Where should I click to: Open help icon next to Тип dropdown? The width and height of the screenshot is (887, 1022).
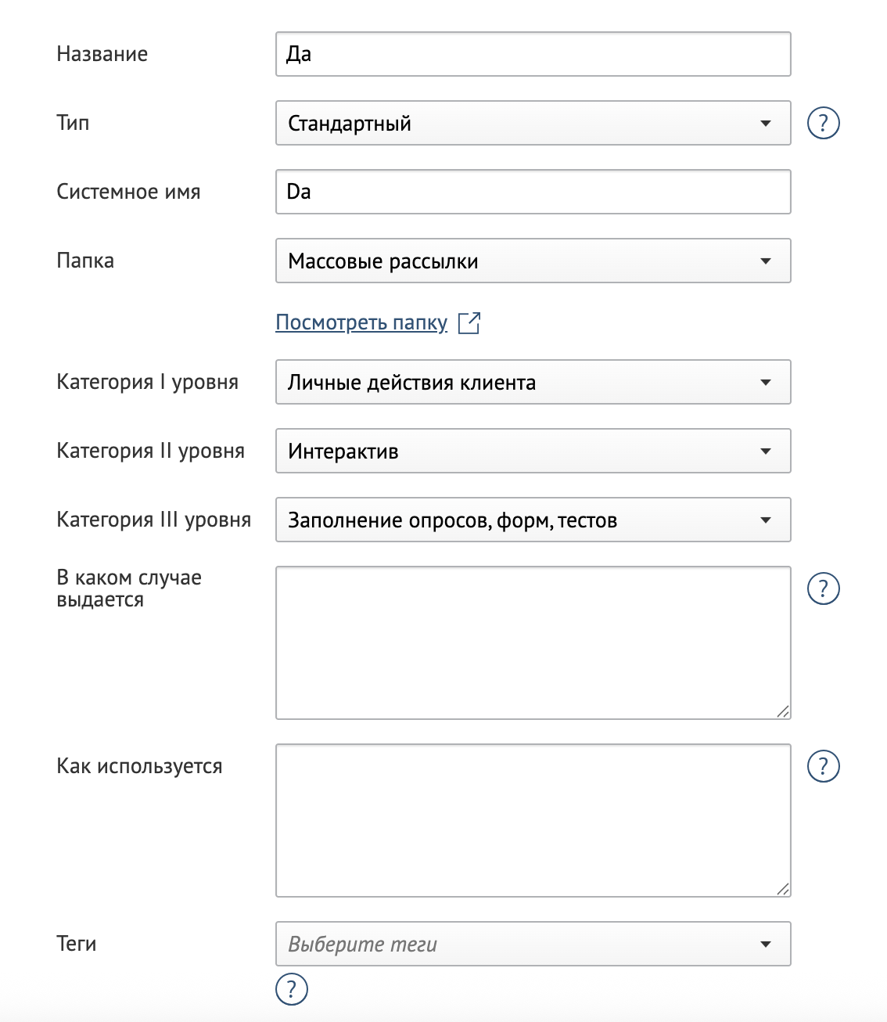pyautogui.click(x=823, y=123)
